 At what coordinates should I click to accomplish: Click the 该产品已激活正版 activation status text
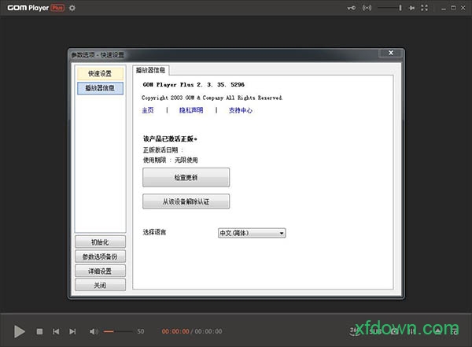coord(170,138)
